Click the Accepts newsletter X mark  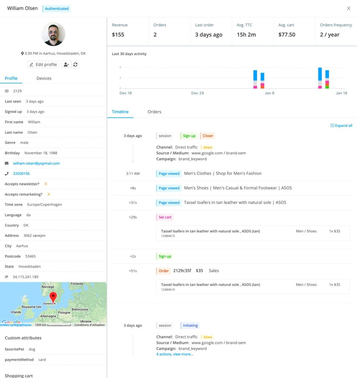(46, 184)
